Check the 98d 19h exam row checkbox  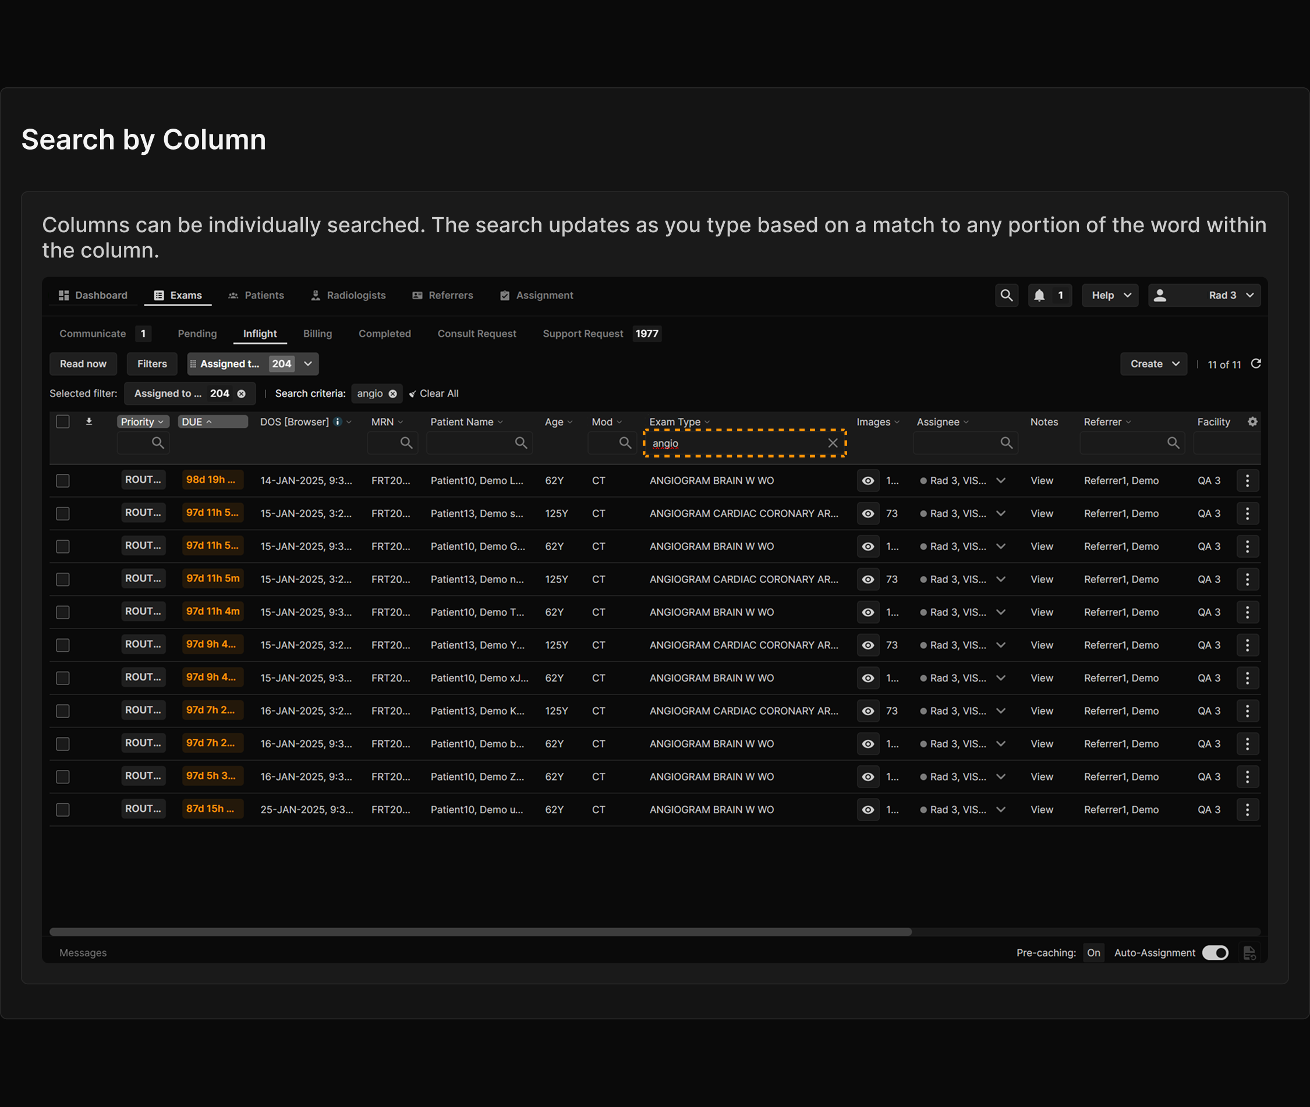point(63,481)
